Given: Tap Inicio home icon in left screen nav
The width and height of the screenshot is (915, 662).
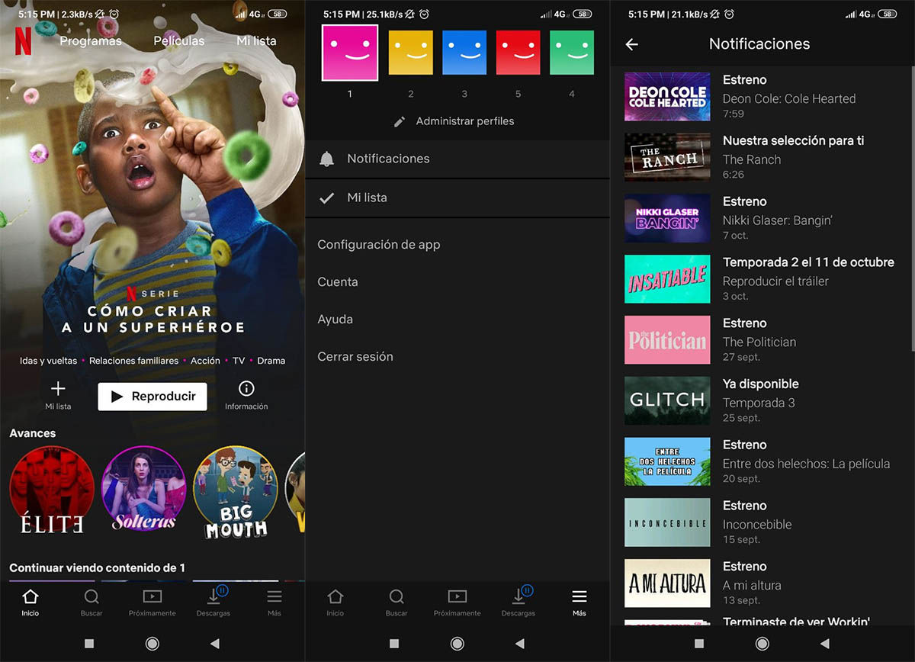Looking at the screenshot, I should point(30,603).
